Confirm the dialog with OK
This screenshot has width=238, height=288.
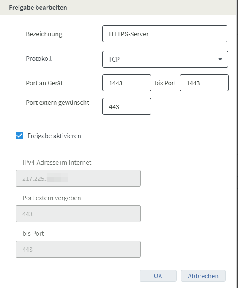point(158,276)
